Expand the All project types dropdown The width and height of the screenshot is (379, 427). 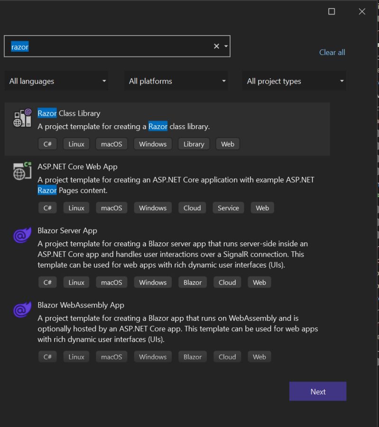294,81
